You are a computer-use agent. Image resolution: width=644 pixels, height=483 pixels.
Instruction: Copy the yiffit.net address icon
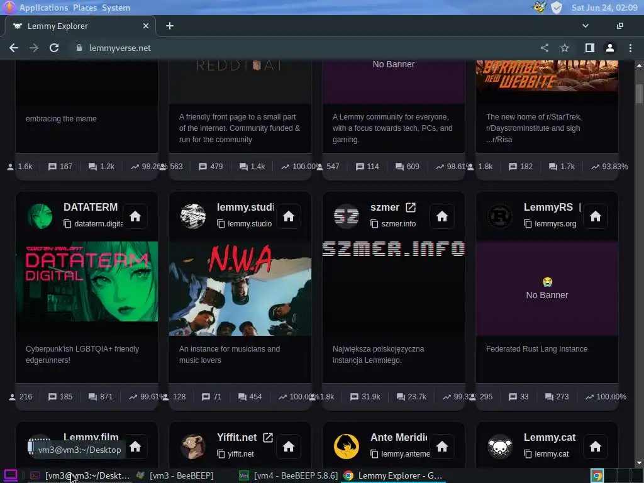coord(221,454)
